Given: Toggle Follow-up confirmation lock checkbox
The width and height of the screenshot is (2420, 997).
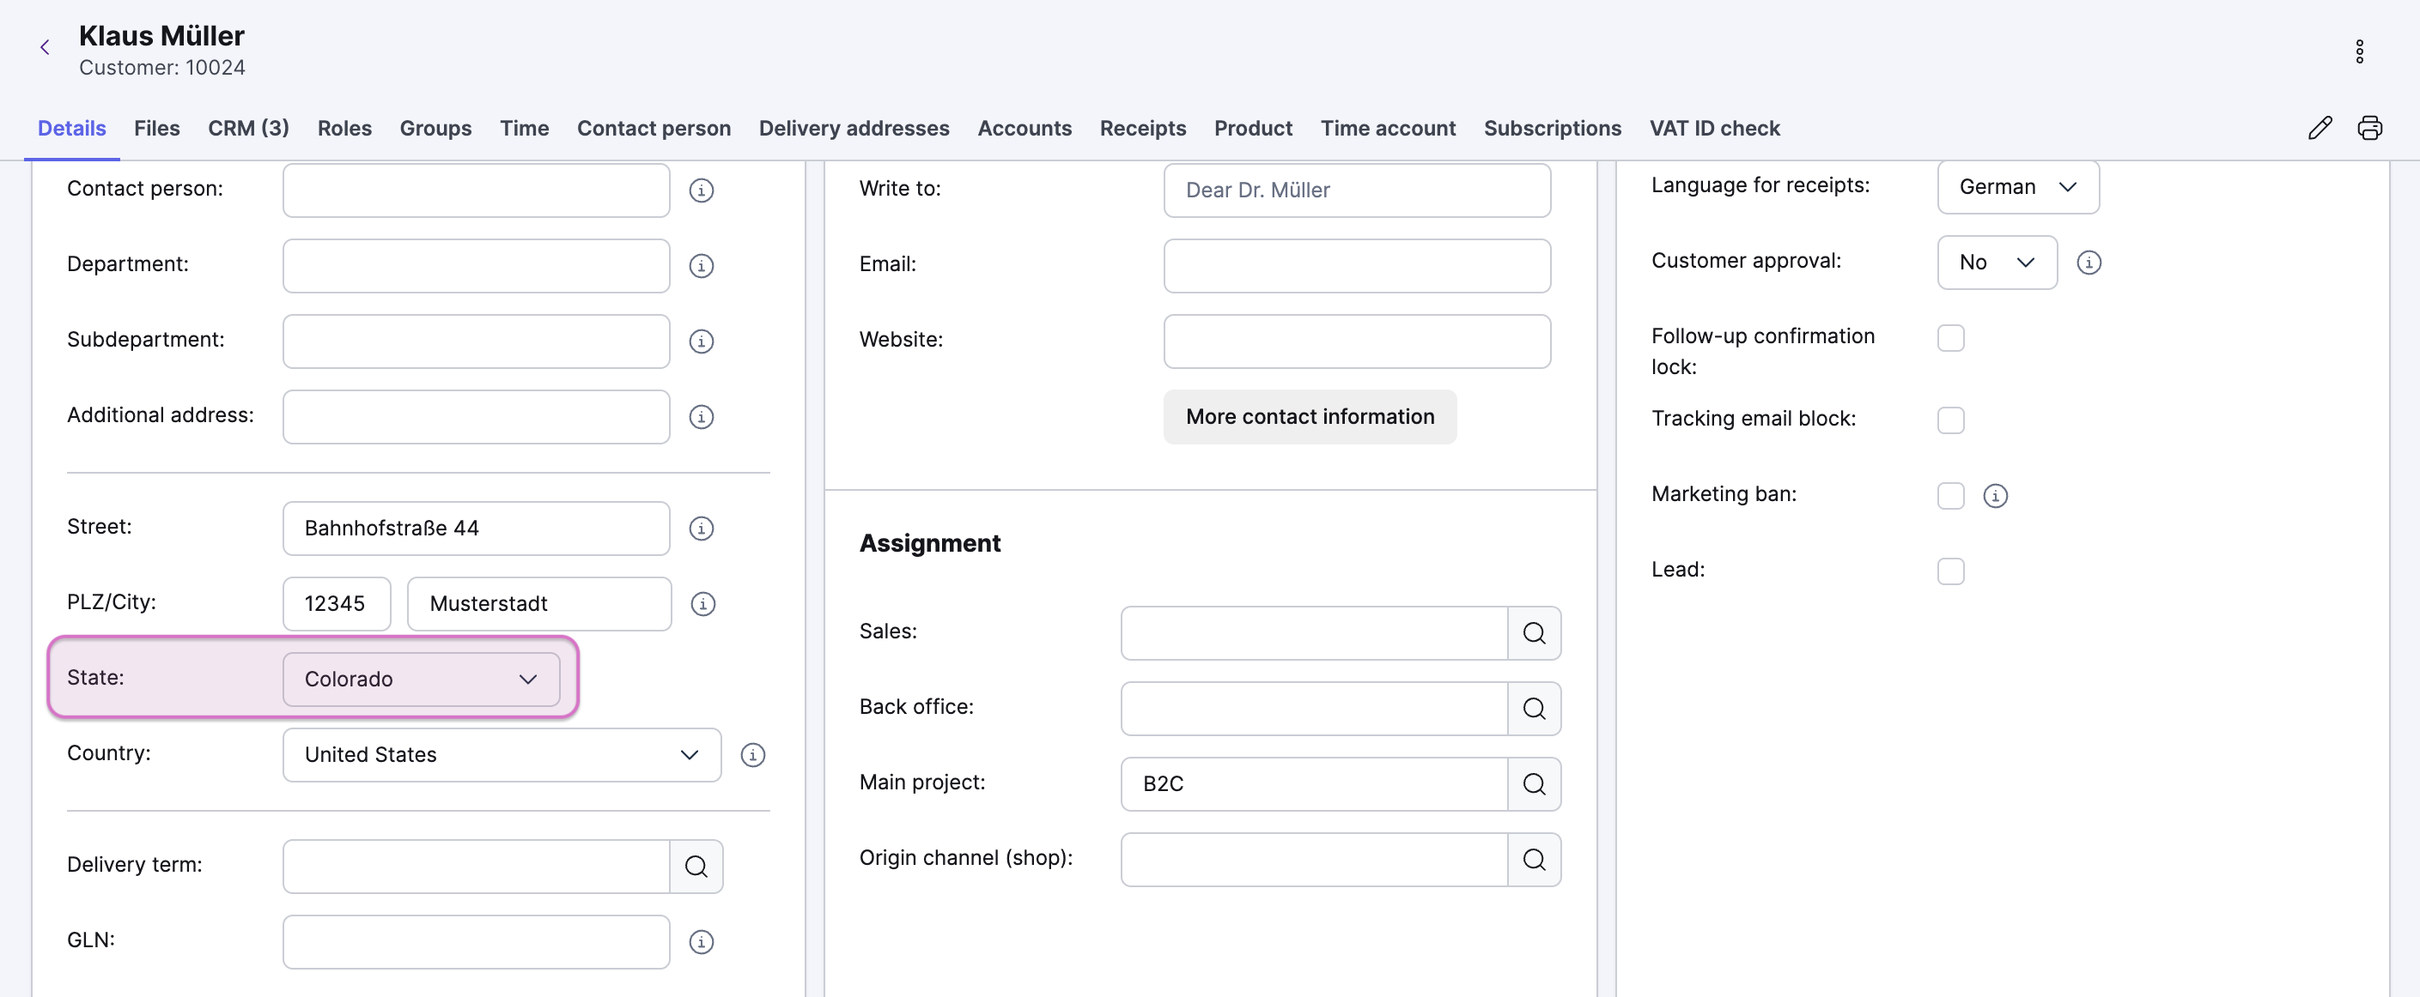Looking at the screenshot, I should click(1950, 338).
